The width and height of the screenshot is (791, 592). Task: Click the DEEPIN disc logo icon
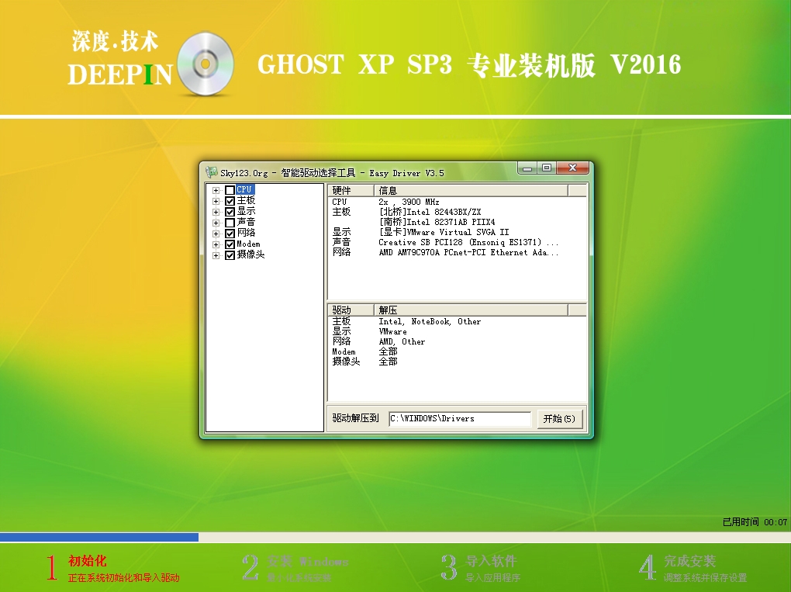click(205, 64)
